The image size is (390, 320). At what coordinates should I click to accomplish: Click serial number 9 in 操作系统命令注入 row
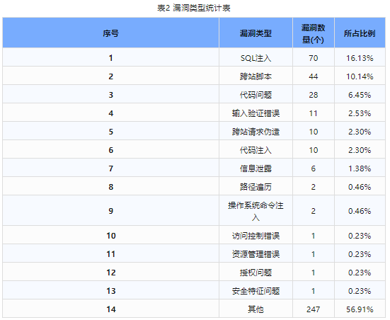pyautogui.click(x=110, y=211)
